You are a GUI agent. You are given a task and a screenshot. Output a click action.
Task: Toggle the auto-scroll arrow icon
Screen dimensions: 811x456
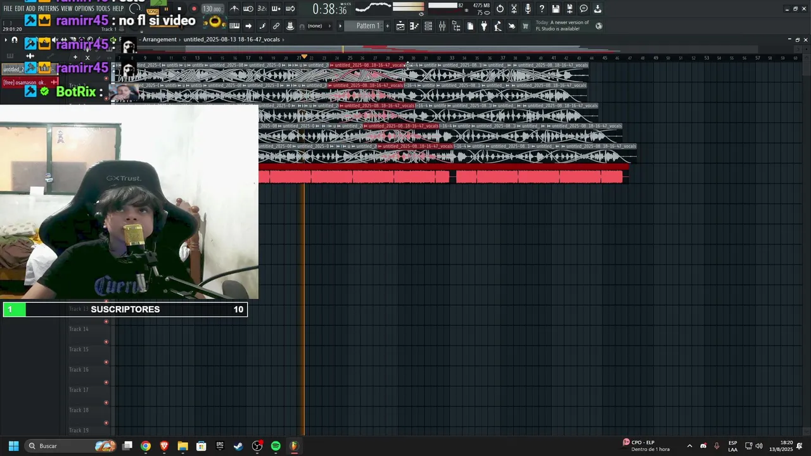pos(248,26)
